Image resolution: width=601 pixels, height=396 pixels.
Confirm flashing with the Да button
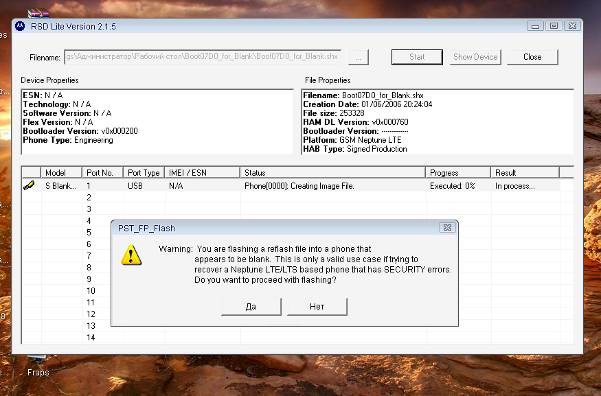251,306
